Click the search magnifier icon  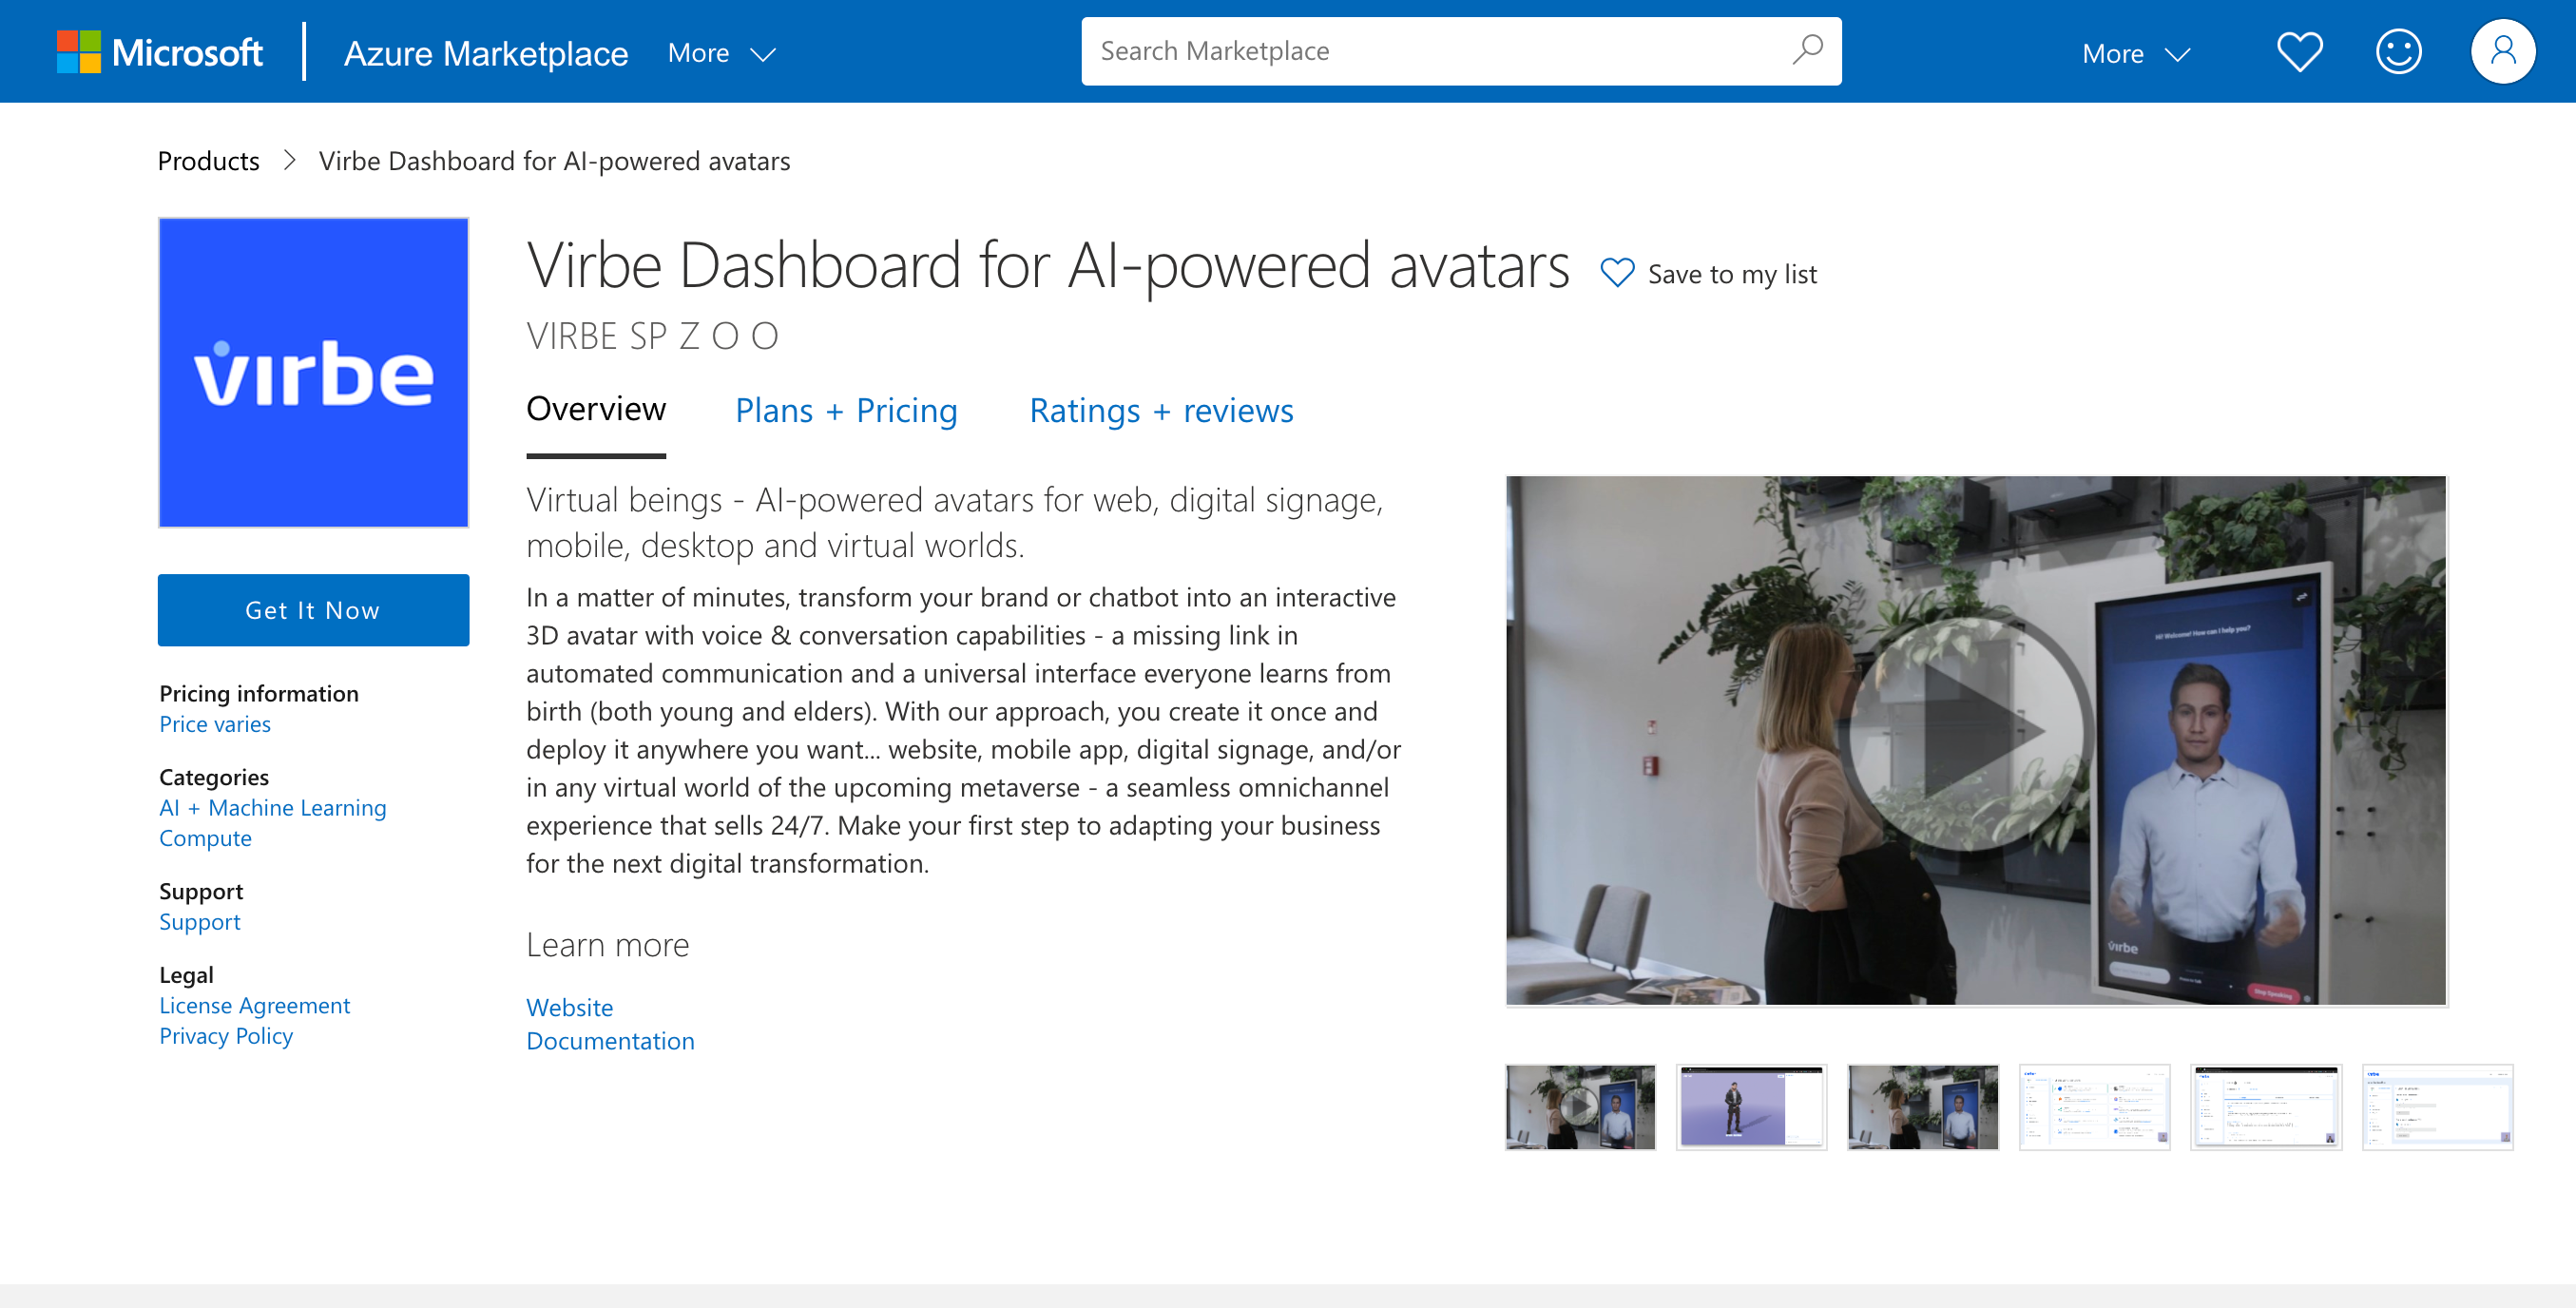coord(1807,50)
